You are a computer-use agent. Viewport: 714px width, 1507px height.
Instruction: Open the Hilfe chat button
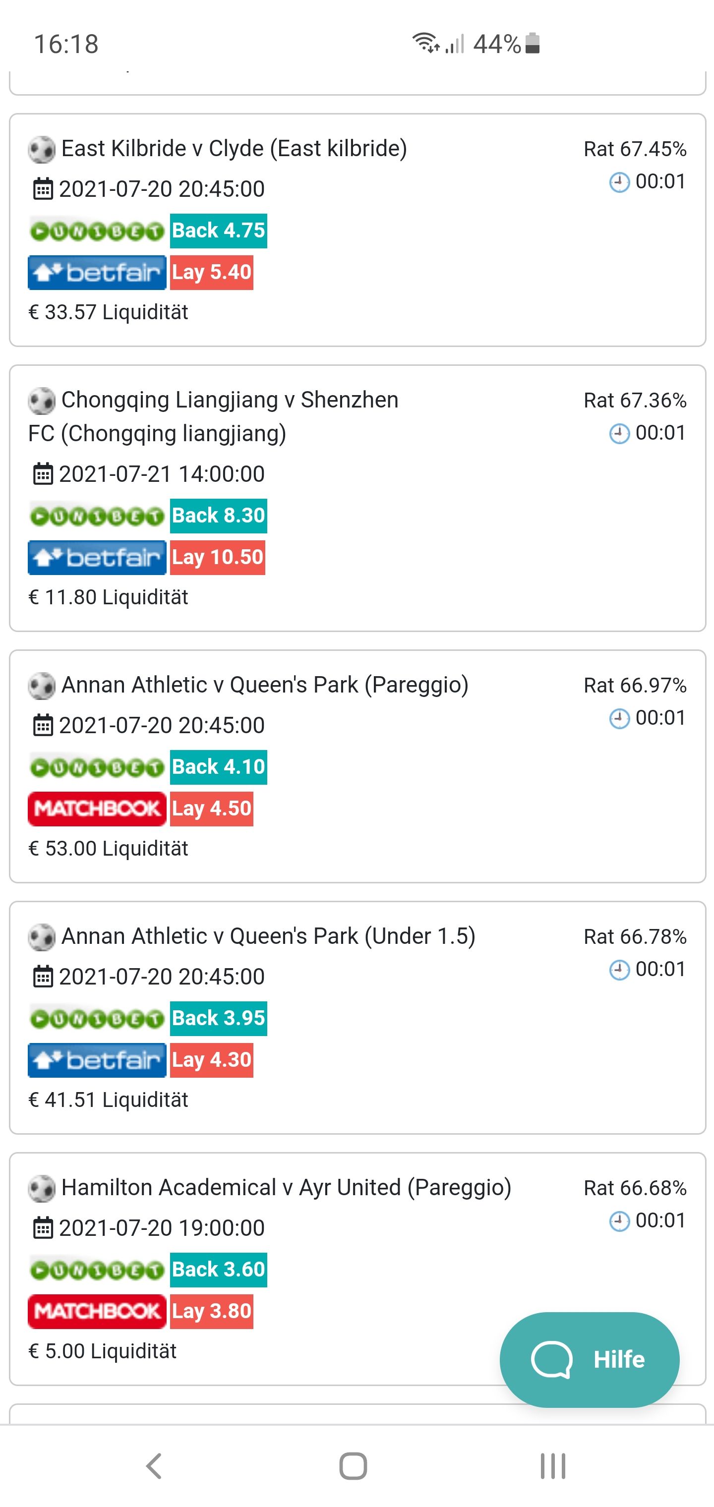coord(590,1359)
